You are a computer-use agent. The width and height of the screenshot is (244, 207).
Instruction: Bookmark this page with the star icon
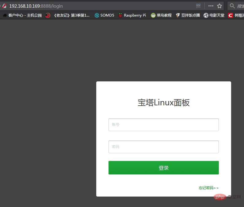219,6
